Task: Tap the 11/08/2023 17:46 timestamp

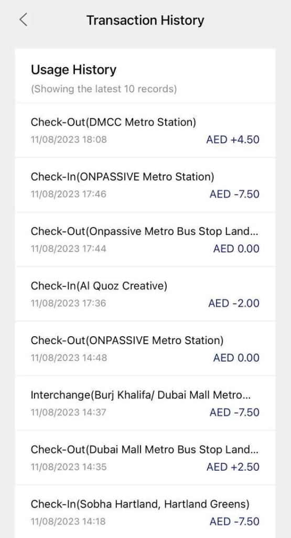Action: [x=69, y=194]
